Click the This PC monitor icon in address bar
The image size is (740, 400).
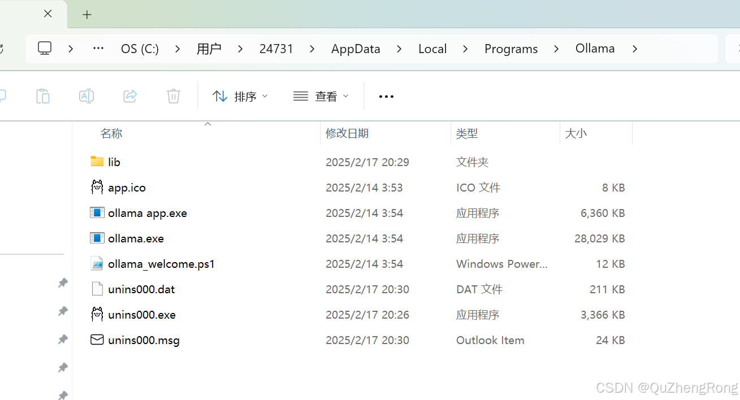pos(45,49)
